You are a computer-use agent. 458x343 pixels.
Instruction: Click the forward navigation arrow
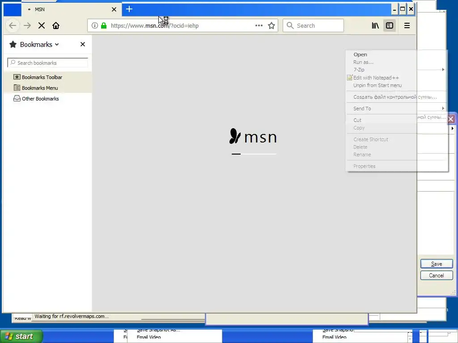pos(27,25)
